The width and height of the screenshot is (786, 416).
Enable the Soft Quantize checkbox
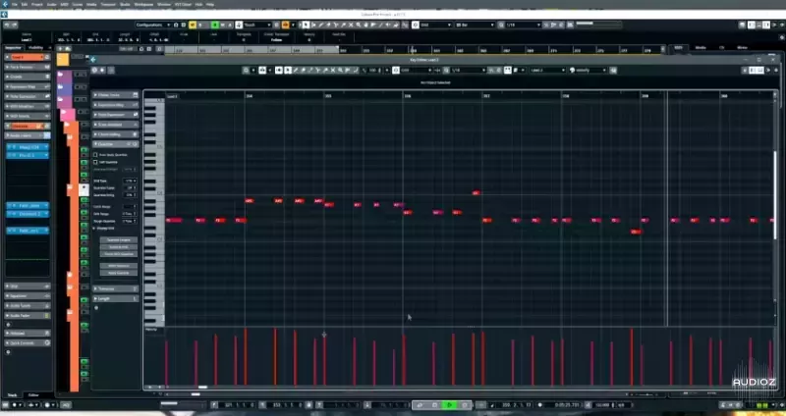point(95,162)
